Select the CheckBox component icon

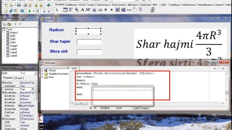(105, 10)
